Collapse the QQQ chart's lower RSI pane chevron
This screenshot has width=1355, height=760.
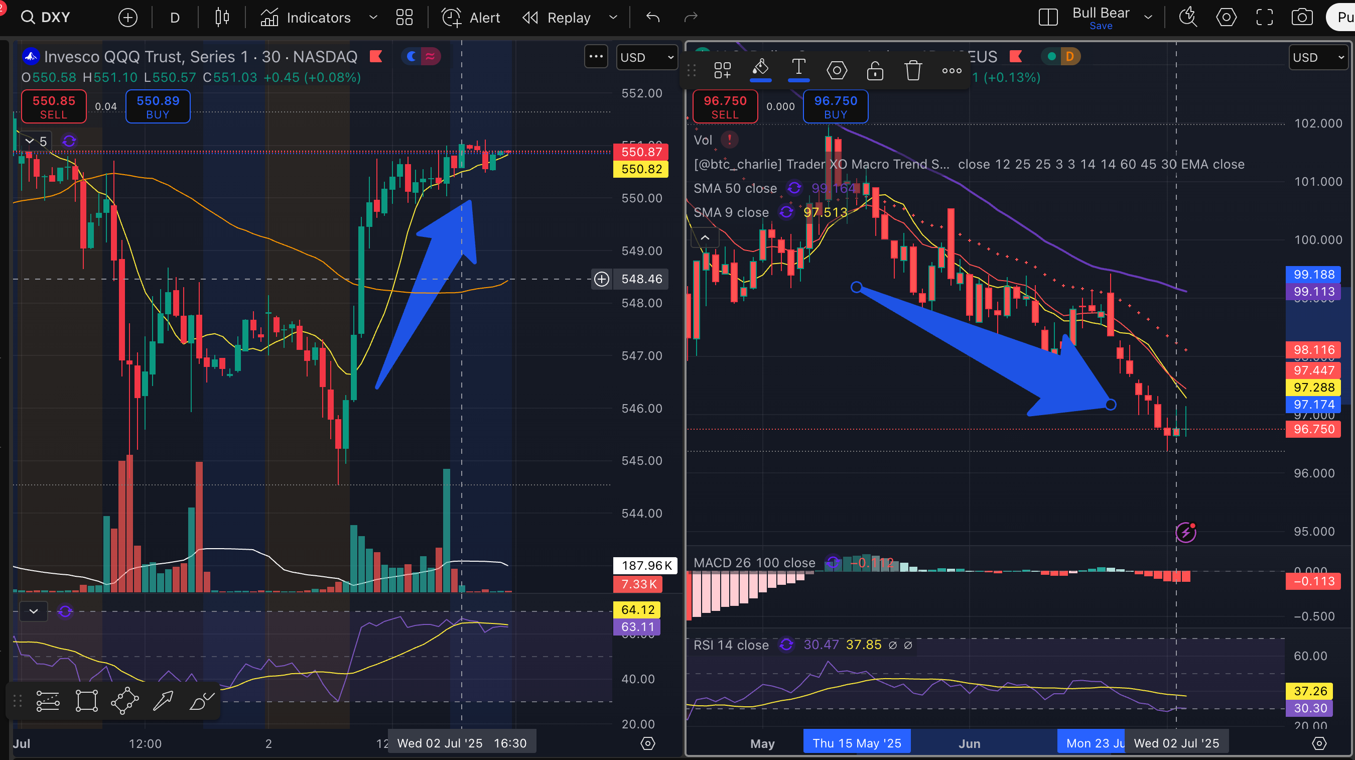tap(34, 611)
